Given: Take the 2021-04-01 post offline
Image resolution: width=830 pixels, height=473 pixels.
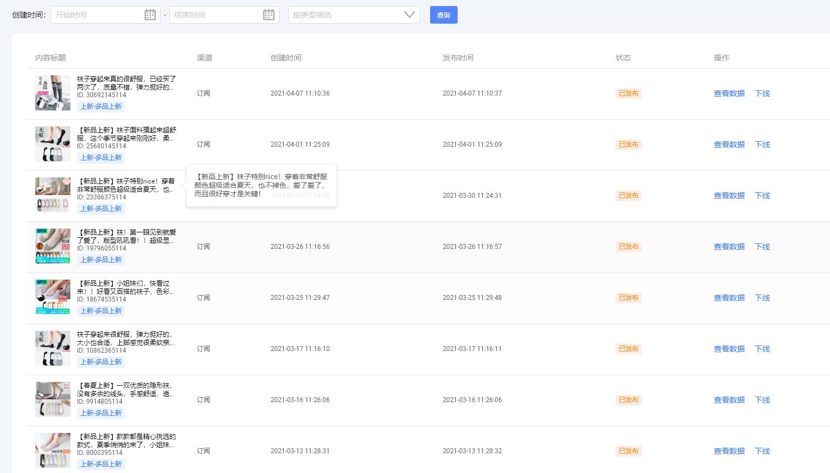Looking at the screenshot, I should (762, 144).
